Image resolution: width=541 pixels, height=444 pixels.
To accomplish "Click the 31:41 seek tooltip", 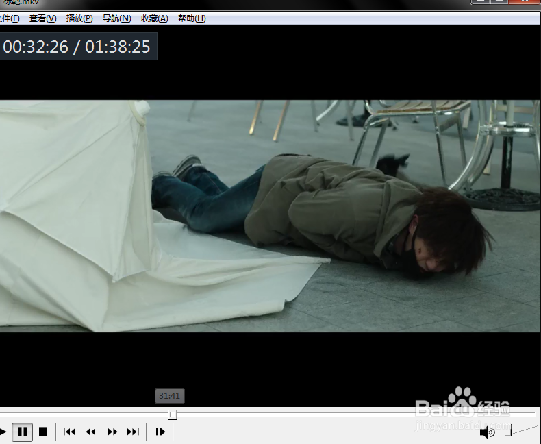I will 169,395.
